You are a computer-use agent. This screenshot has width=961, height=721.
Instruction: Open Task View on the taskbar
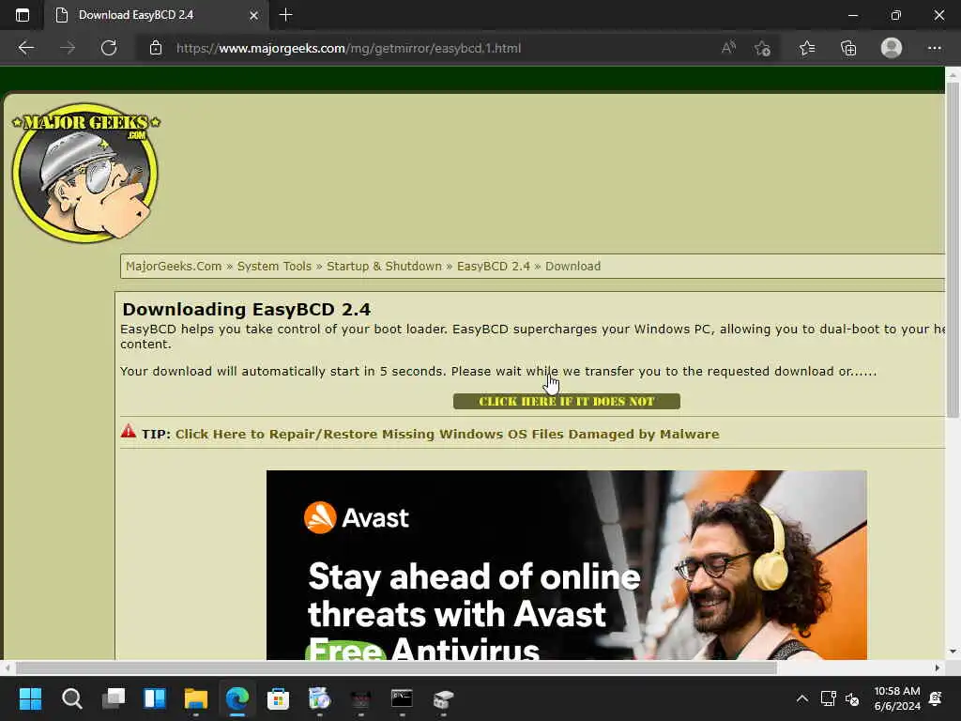[114, 698]
